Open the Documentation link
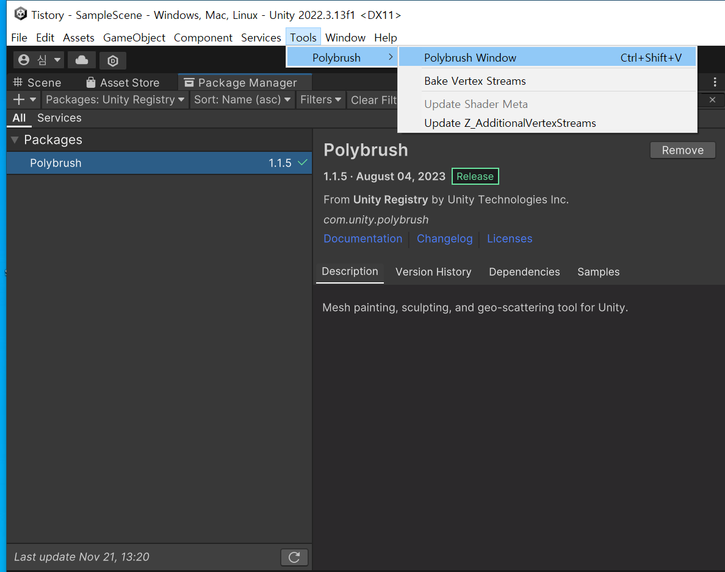725x572 pixels. (x=362, y=238)
